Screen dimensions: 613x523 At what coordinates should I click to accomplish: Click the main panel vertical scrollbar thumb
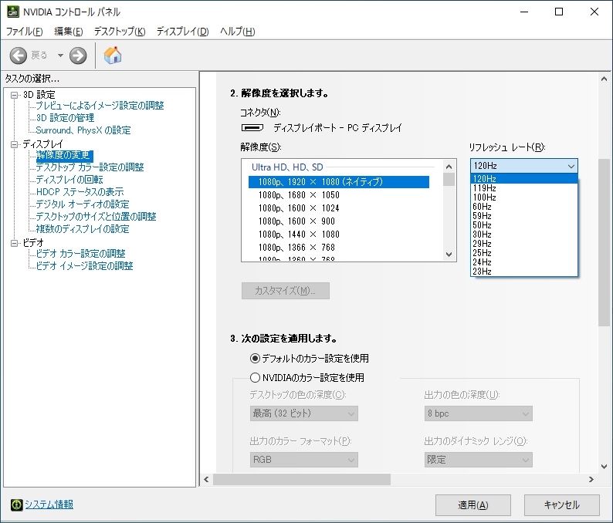point(604,242)
